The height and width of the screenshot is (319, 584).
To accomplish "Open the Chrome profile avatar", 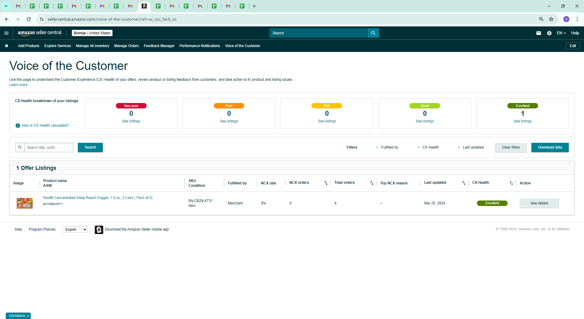I will (566, 19).
